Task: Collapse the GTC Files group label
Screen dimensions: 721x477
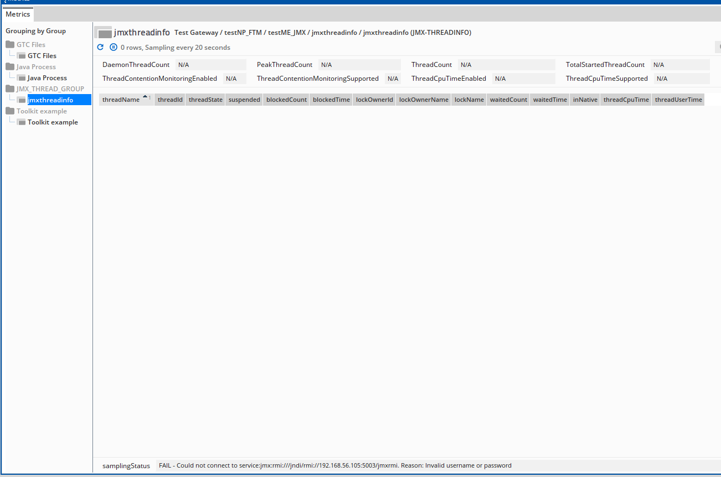Action: coord(31,44)
